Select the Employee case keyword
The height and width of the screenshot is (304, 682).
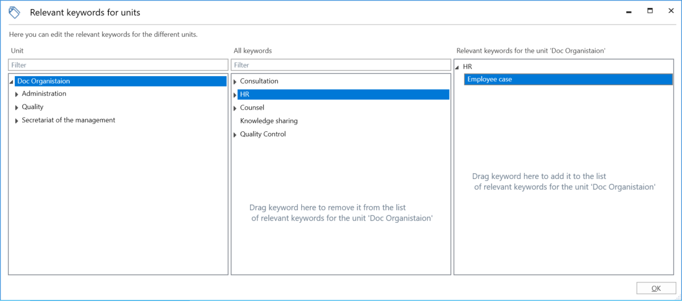pos(489,80)
